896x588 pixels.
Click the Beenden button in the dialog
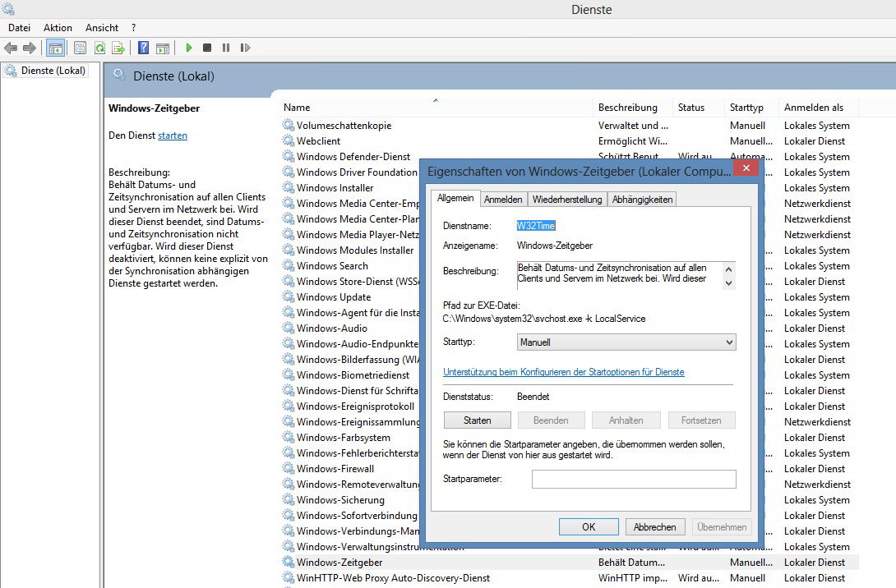click(x=551, y=420)
